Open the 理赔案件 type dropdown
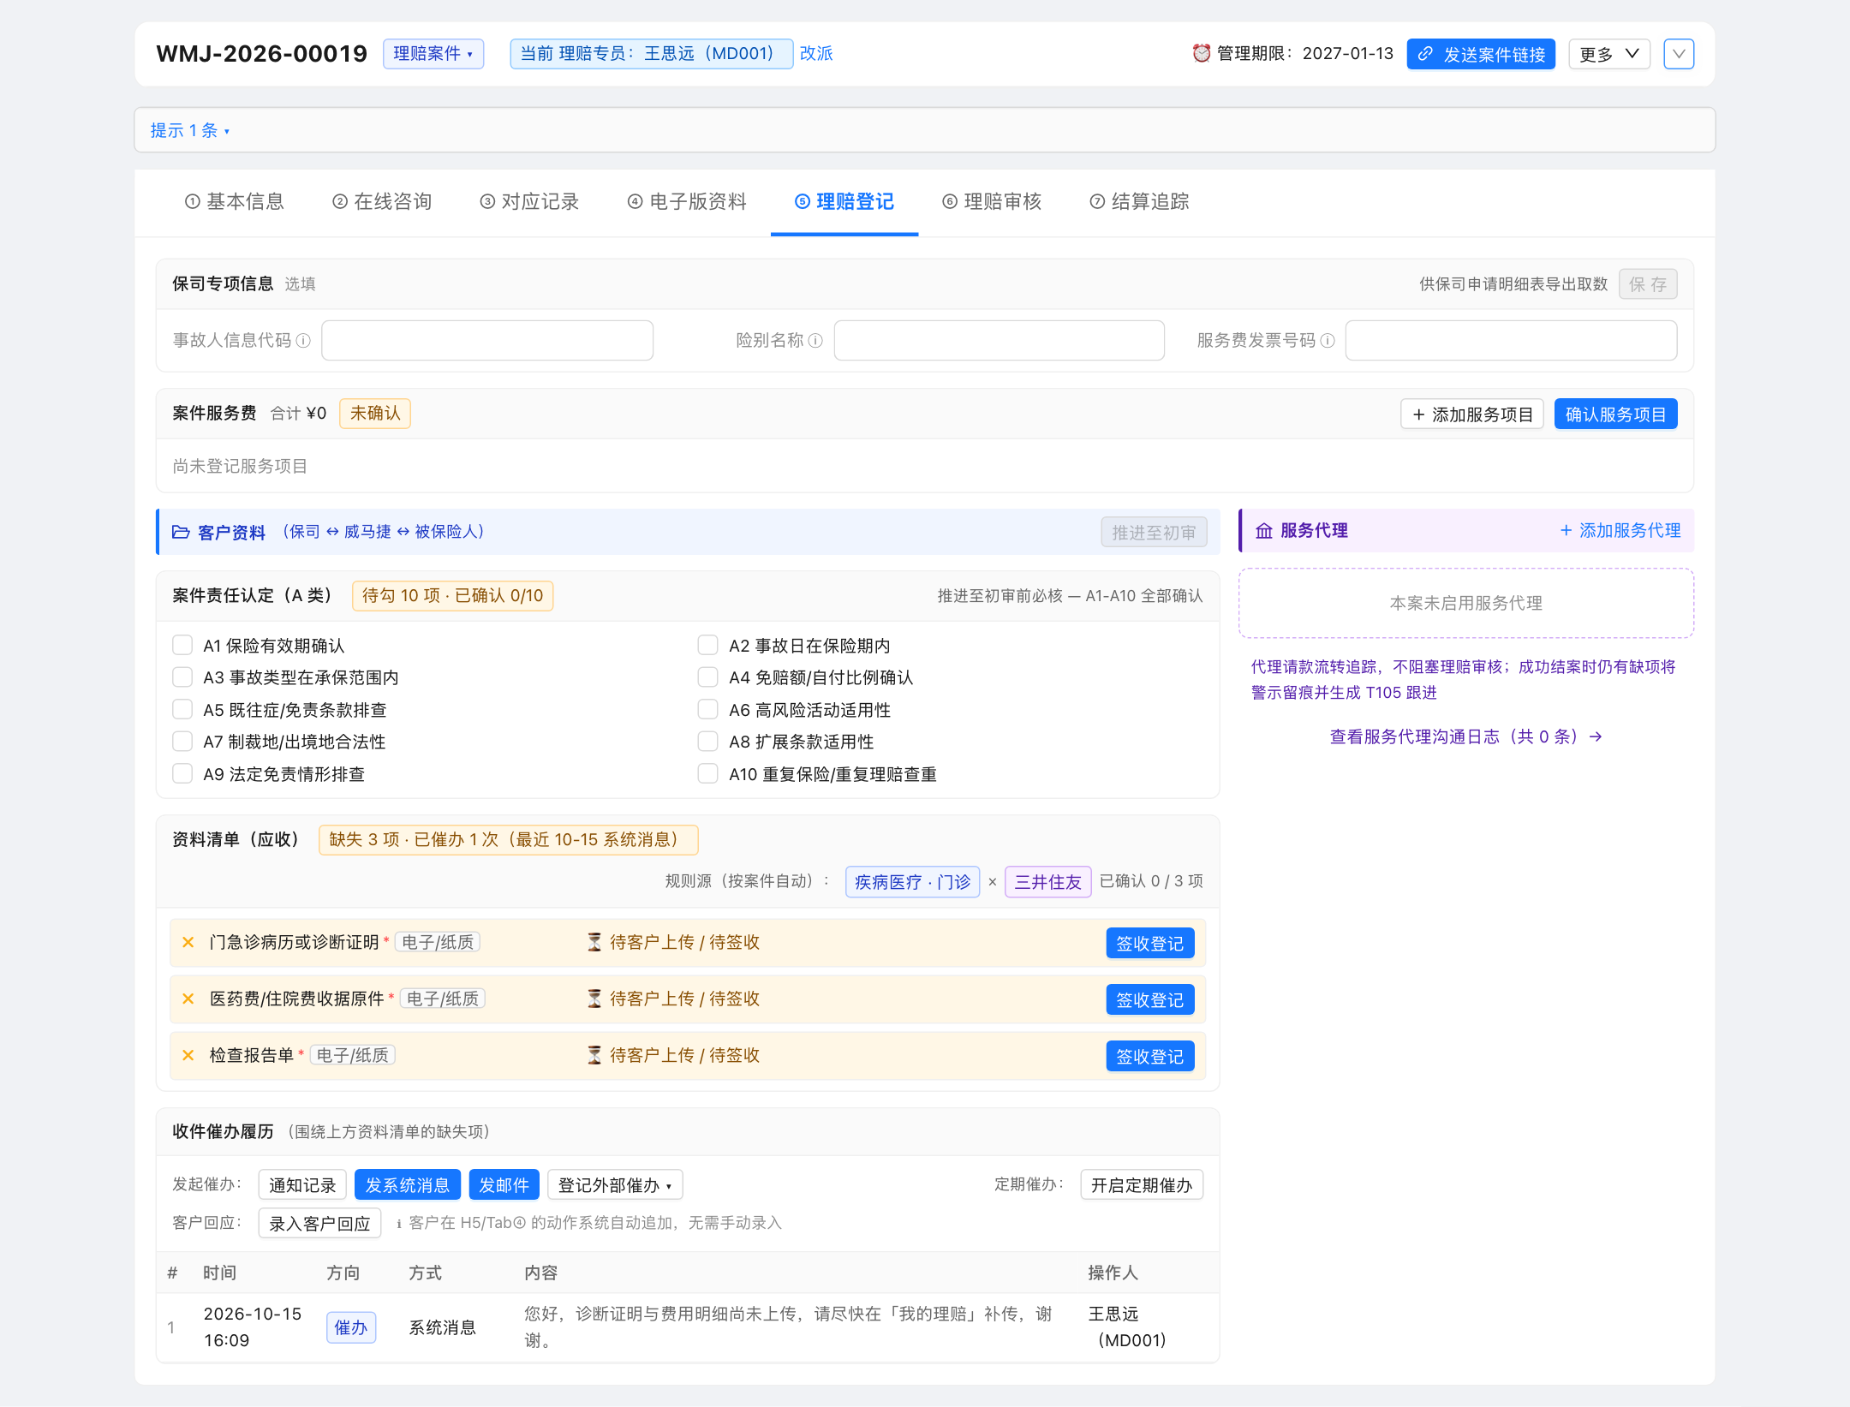 coord(433,54)
